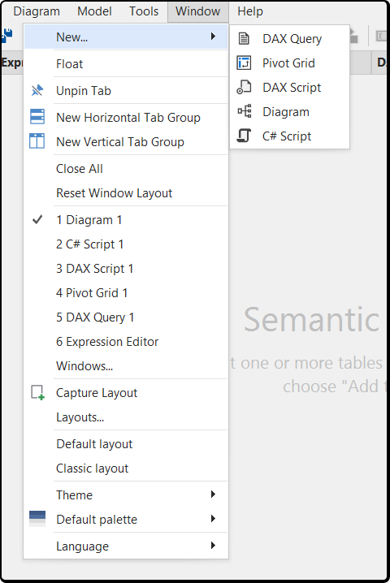Select New Vertical Tab Group entry
Screen dimensions: 390x583
coord(126,141)
